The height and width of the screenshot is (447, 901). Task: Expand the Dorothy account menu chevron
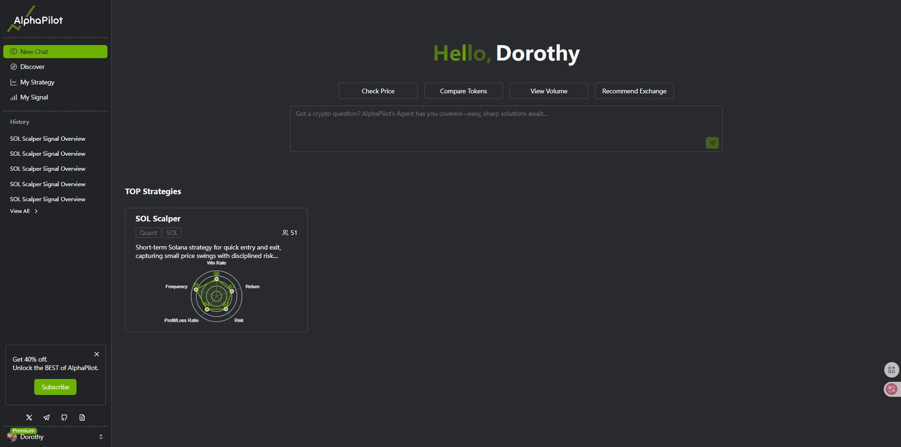pyautogui.click(x=101, y=437)
